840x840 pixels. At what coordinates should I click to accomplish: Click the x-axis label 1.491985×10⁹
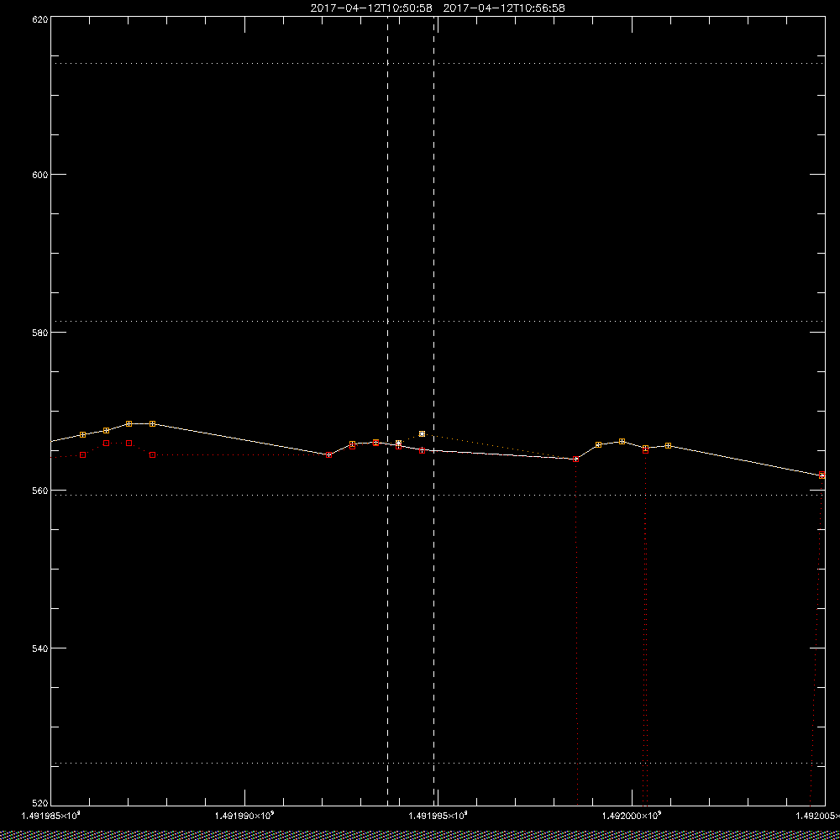click(x=50, y=816)
